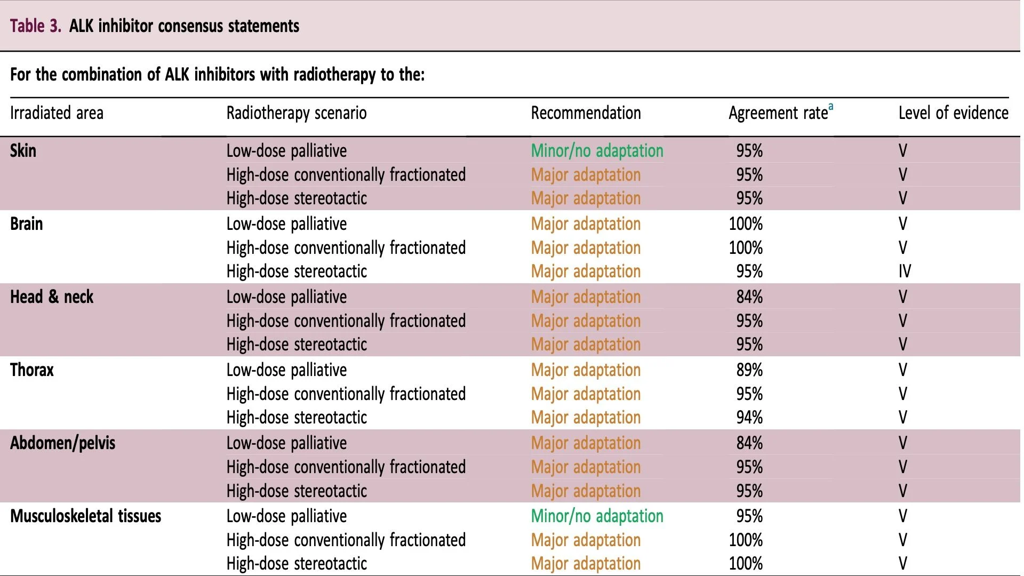Select the "IV" level of evidence value

coord(905,271)
